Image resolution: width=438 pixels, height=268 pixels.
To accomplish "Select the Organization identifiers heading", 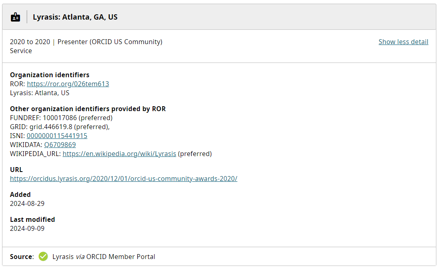I will click(49, 75).
